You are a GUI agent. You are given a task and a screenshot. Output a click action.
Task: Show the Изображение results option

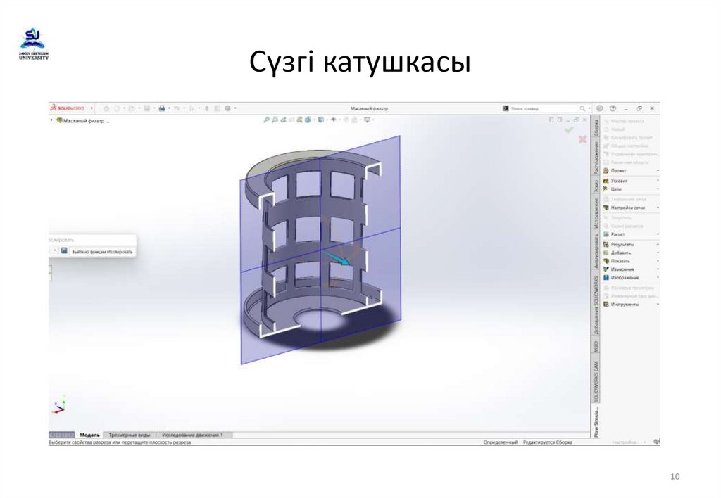[x=625, y=277]
